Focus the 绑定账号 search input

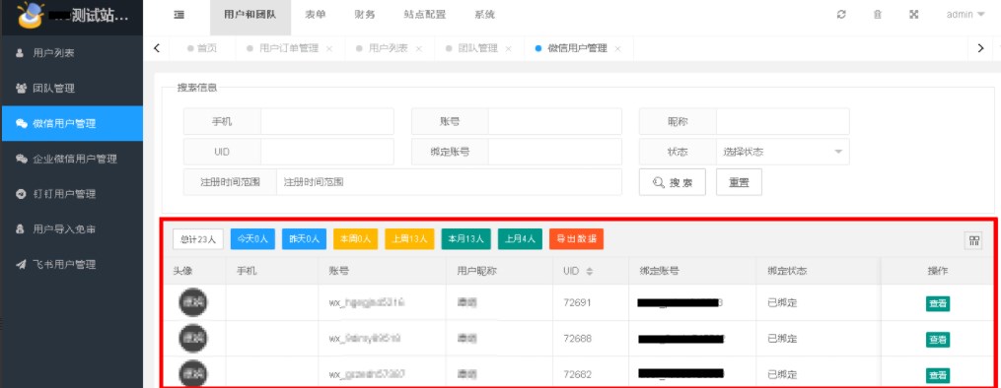pos(555,152)
